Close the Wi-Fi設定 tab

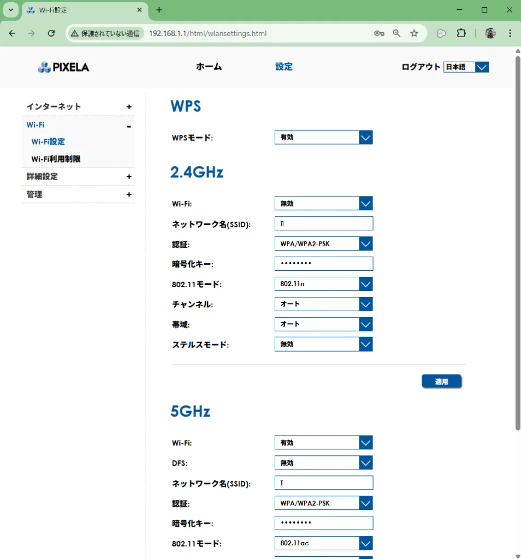coord(139,10)
